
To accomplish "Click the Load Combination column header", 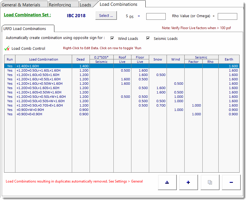I will (44, 59).
